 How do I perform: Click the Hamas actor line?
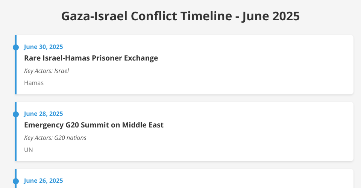[x=34, y=83]
